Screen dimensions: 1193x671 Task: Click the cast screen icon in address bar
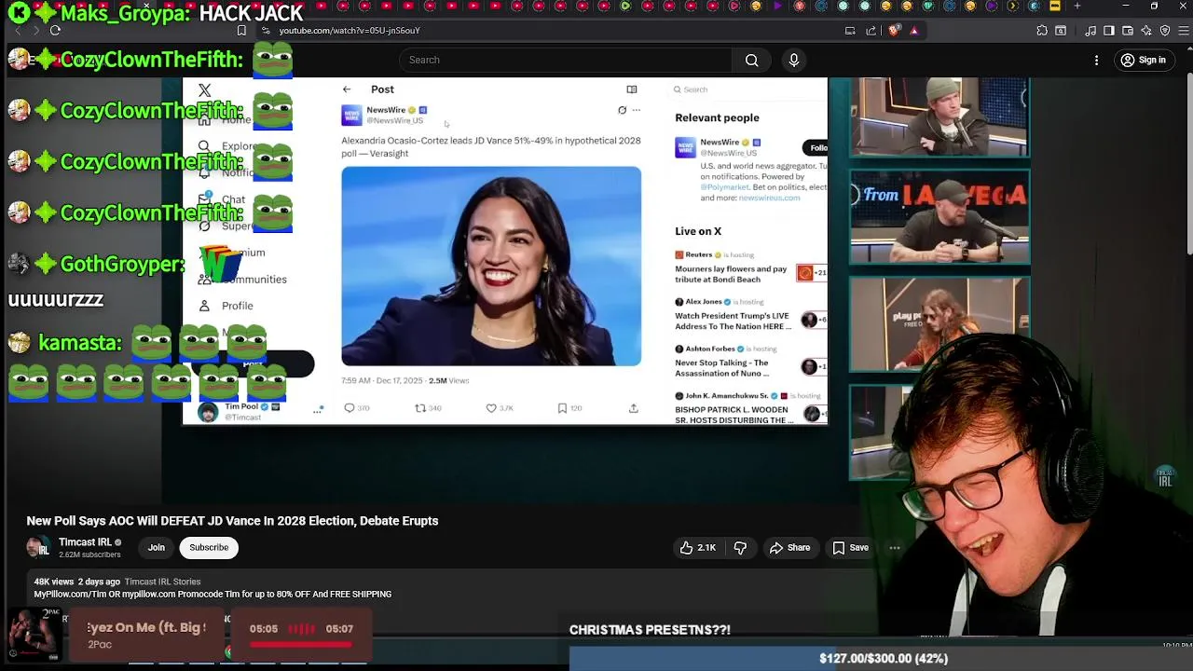pyautogui.click(x=850, y=31)
